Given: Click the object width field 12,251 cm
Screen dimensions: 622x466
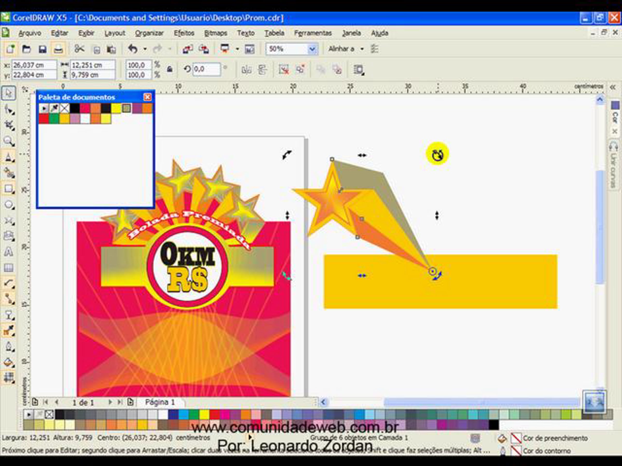Looking at the screenshot, I should [93, 65].
